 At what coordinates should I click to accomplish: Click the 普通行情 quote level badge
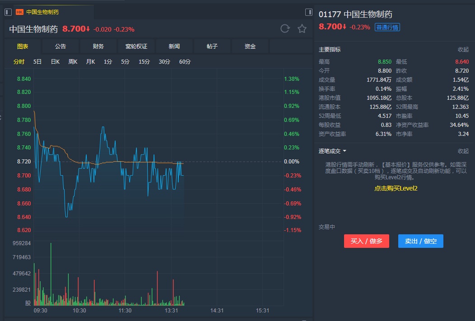pos(387,27)
